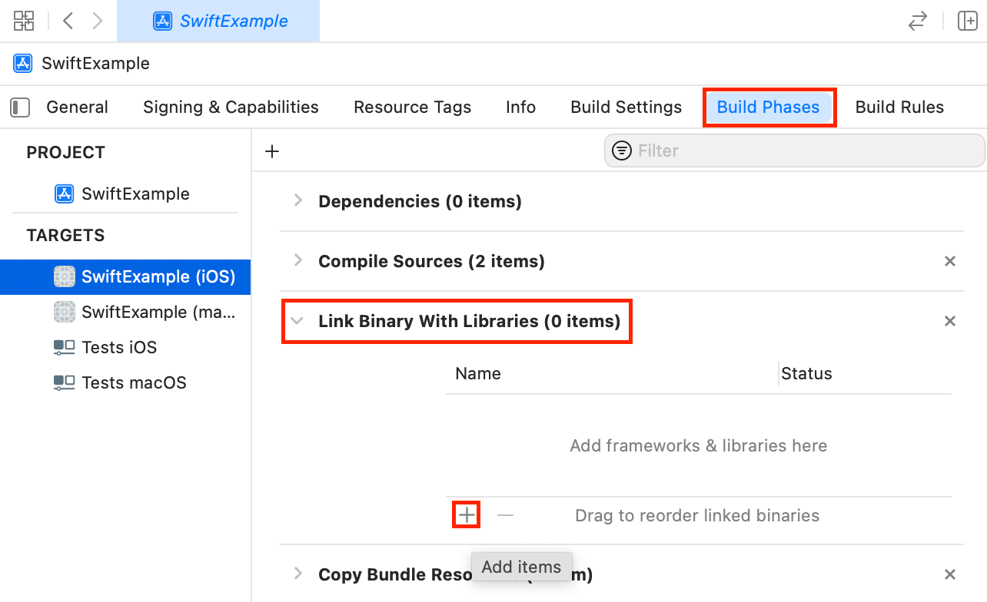Go forward with the right chevron
The height and width of the screenshot is (602, 987).
[98, 21]
